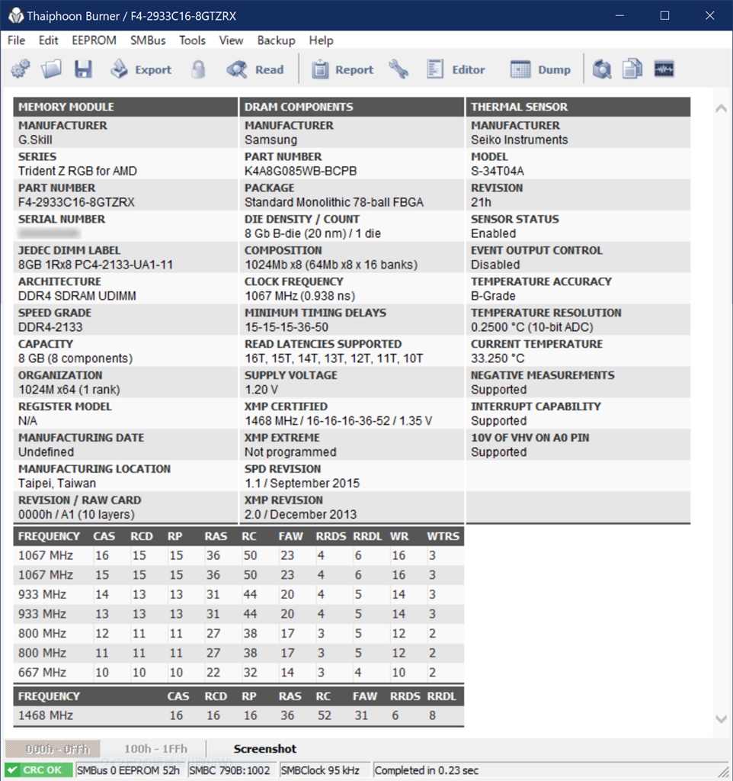Screen dimensions: 733x781
Task: Click the 1468 MHz XMP timing row
Action: pyautogui.click(x=238, y=715)
